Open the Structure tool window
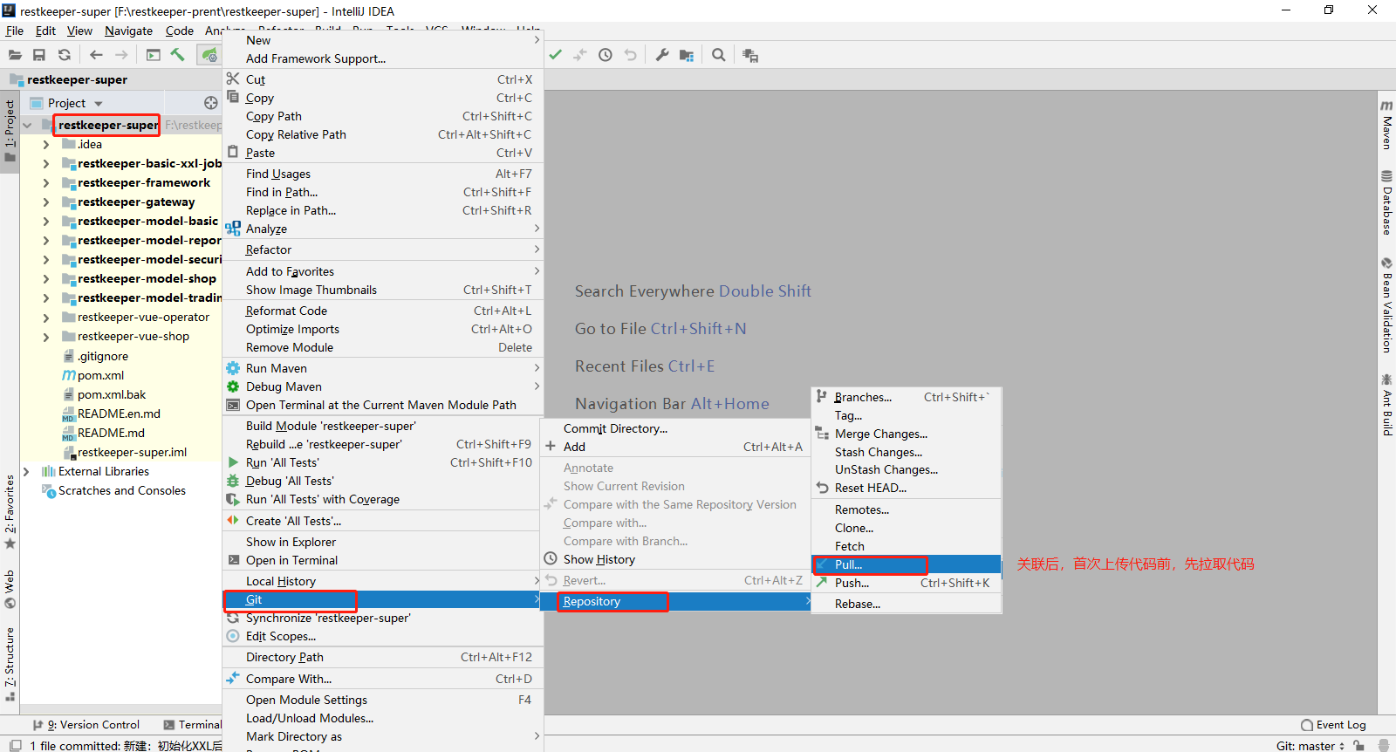This screenshot has height=752, width=1396. (10, 664)
